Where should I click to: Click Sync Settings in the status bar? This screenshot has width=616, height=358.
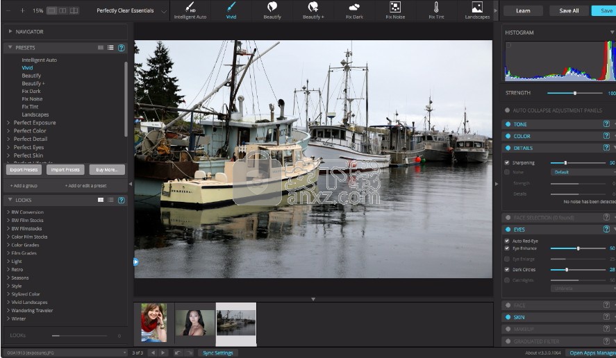tap(218, 352)
